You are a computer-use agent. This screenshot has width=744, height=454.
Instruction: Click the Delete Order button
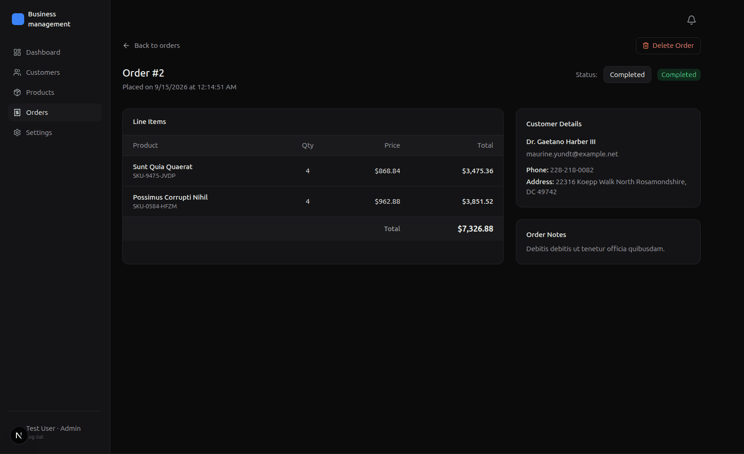[668, 46]
